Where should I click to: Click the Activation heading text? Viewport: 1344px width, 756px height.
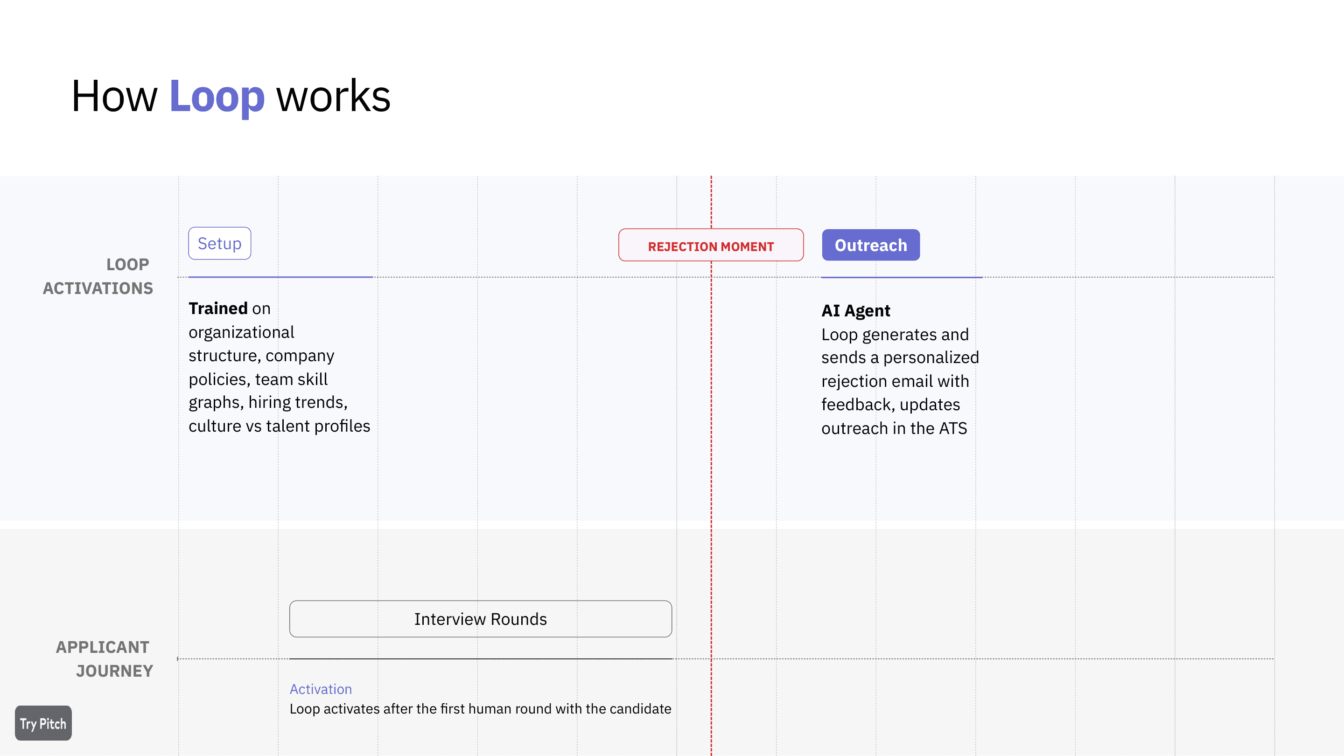pos(321,689)
